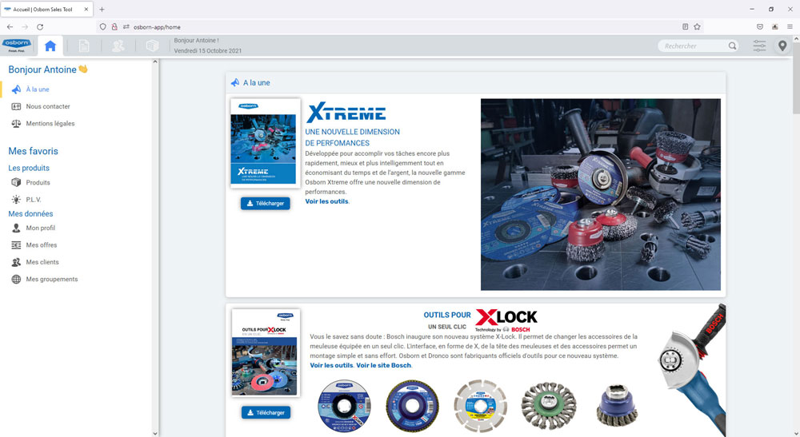Click the people icon beside Mes clients

[x=16, y=262]
